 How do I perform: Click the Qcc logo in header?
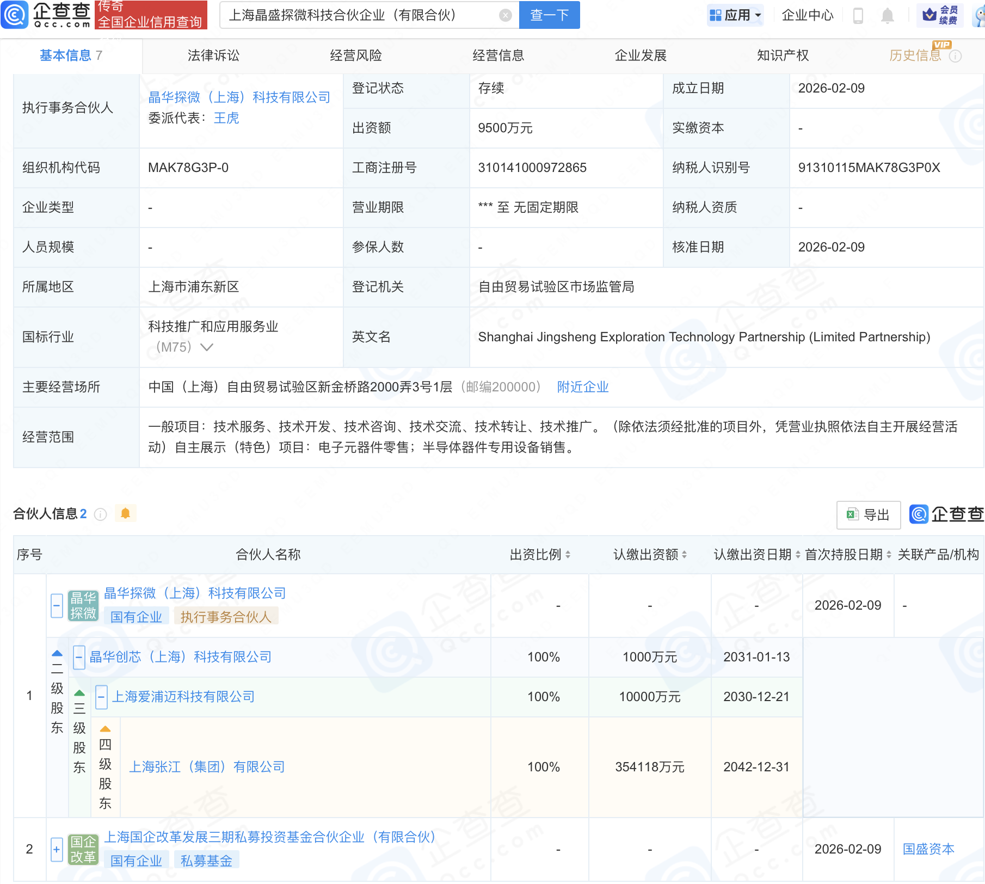click(x=46, y=15)
